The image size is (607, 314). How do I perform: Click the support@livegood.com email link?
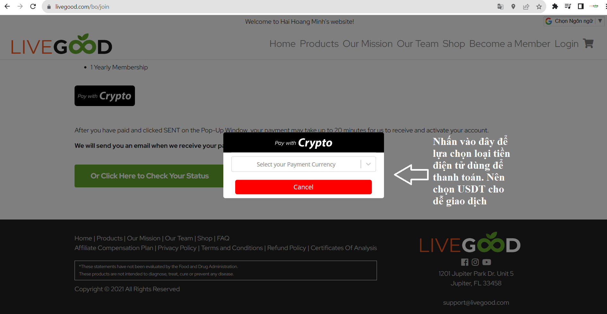pos(476,302)
